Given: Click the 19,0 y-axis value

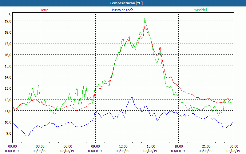Looking at the screenshot, I should 8,21.
